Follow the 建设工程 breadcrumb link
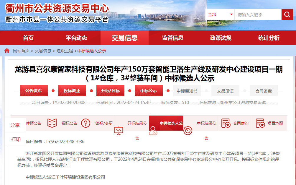Viewport: 296px width, 185px height. pos(65,51)
